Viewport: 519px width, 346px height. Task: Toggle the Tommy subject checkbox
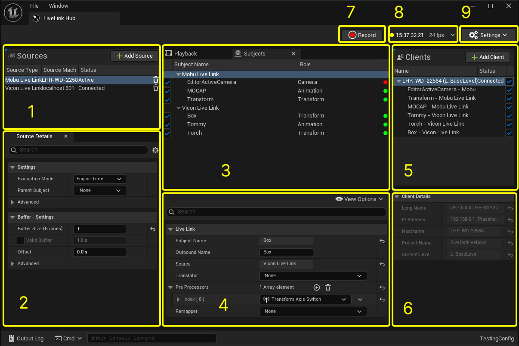(167, 124)
